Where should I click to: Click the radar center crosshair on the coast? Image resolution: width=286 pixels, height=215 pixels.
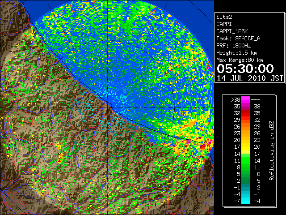[x=108, y=107]
